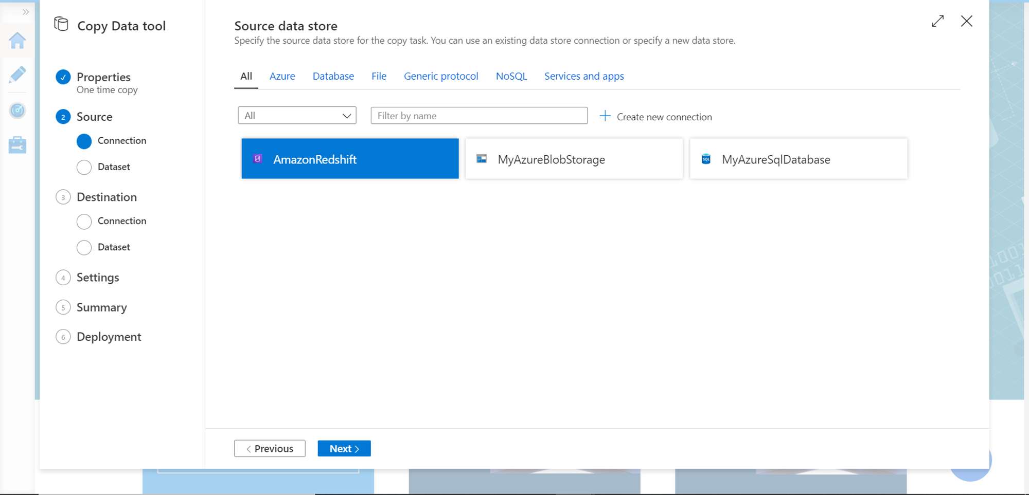Choose the Destination Connection radio step

point(84,221)
